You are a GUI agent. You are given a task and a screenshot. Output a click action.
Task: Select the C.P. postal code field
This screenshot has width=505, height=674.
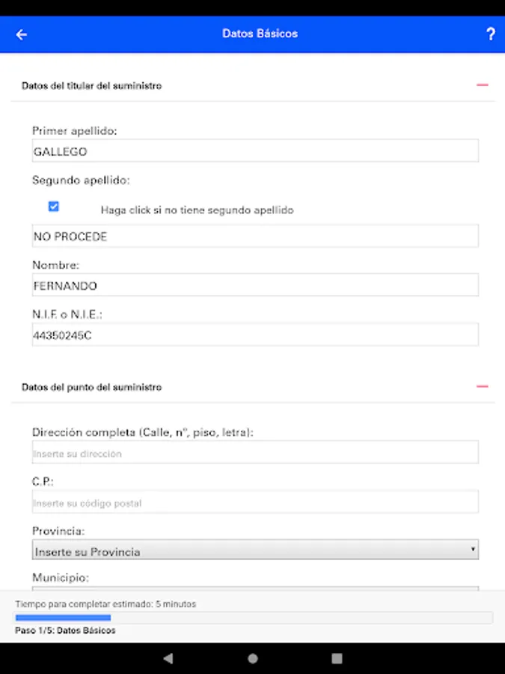pos(256,502)
